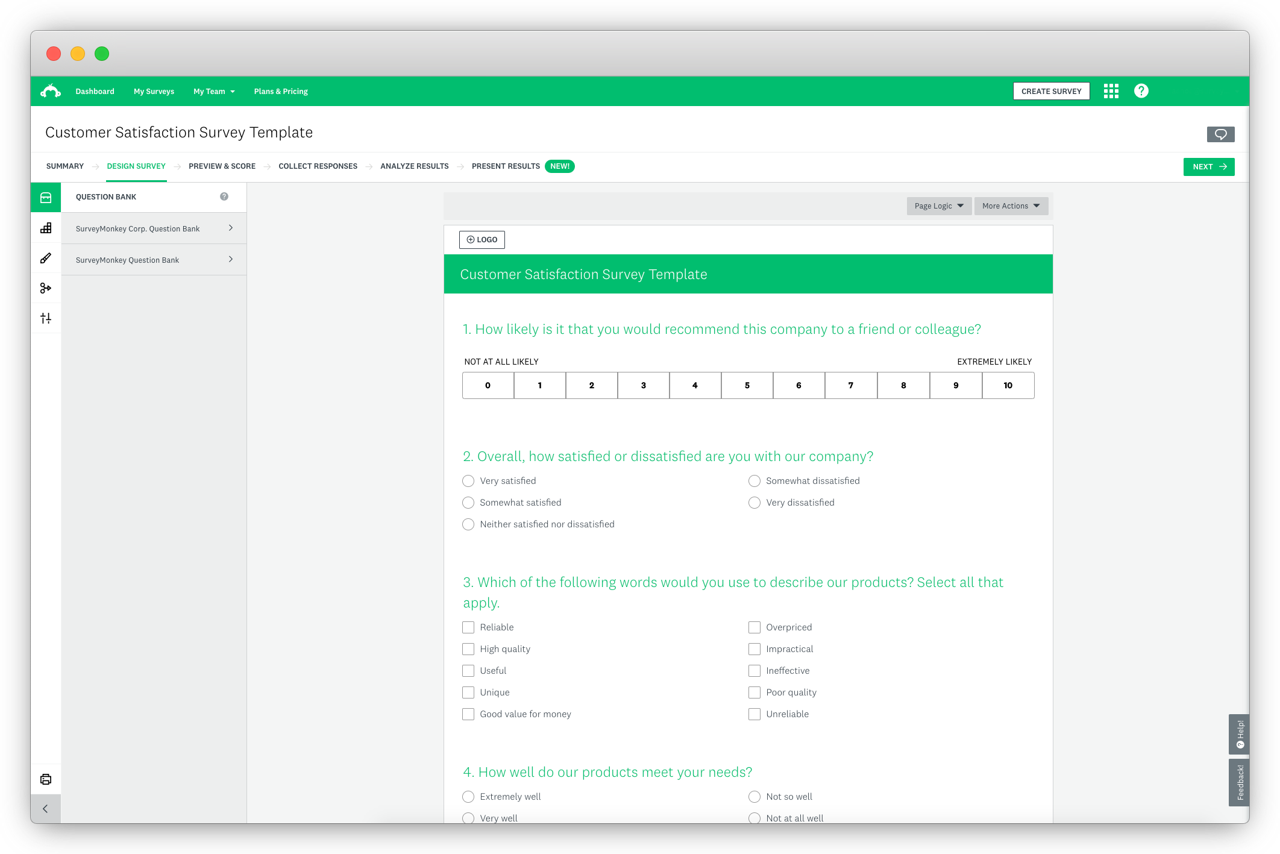The width and height of the screenshot is (1280, 854).
Task: Click the SurveyMonkey logo in the navbar
Action: tap(50, 90)
